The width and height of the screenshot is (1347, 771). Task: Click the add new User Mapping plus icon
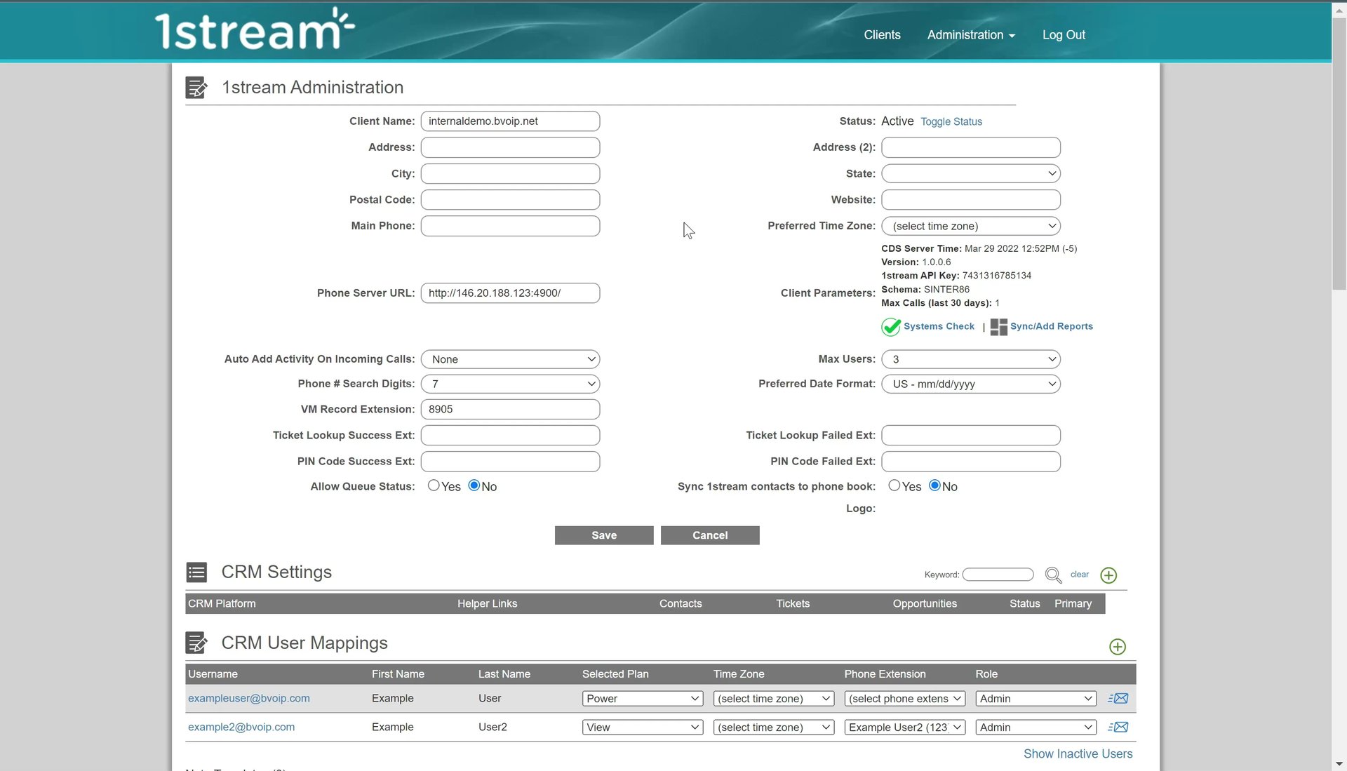(x=1118, y=646)
